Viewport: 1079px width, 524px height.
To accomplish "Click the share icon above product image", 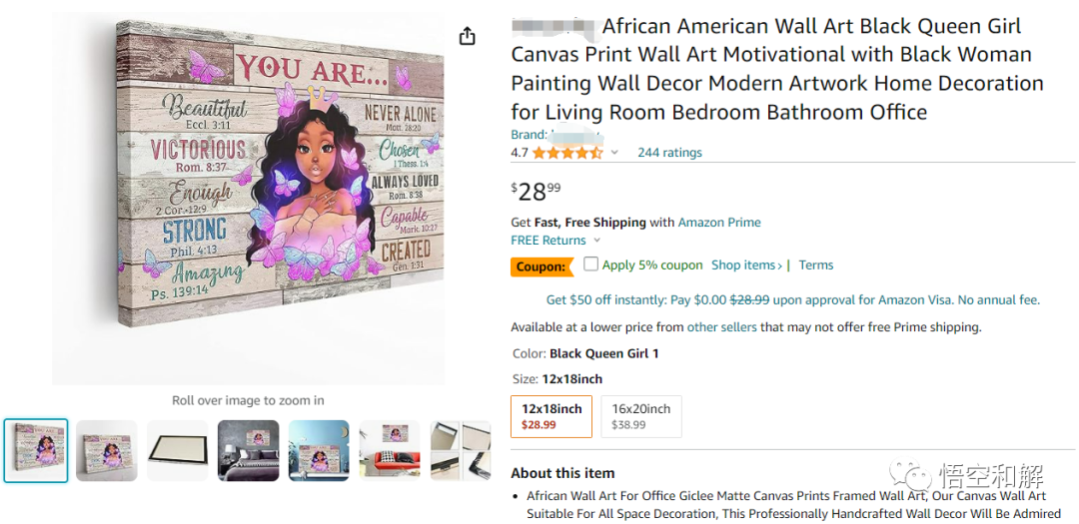I will point(467,37).
